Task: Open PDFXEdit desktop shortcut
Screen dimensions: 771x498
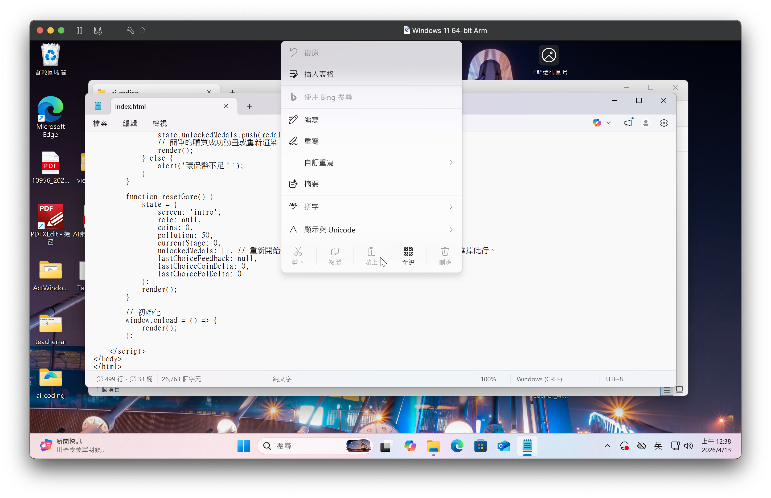Action: click(x=50, y=224)
